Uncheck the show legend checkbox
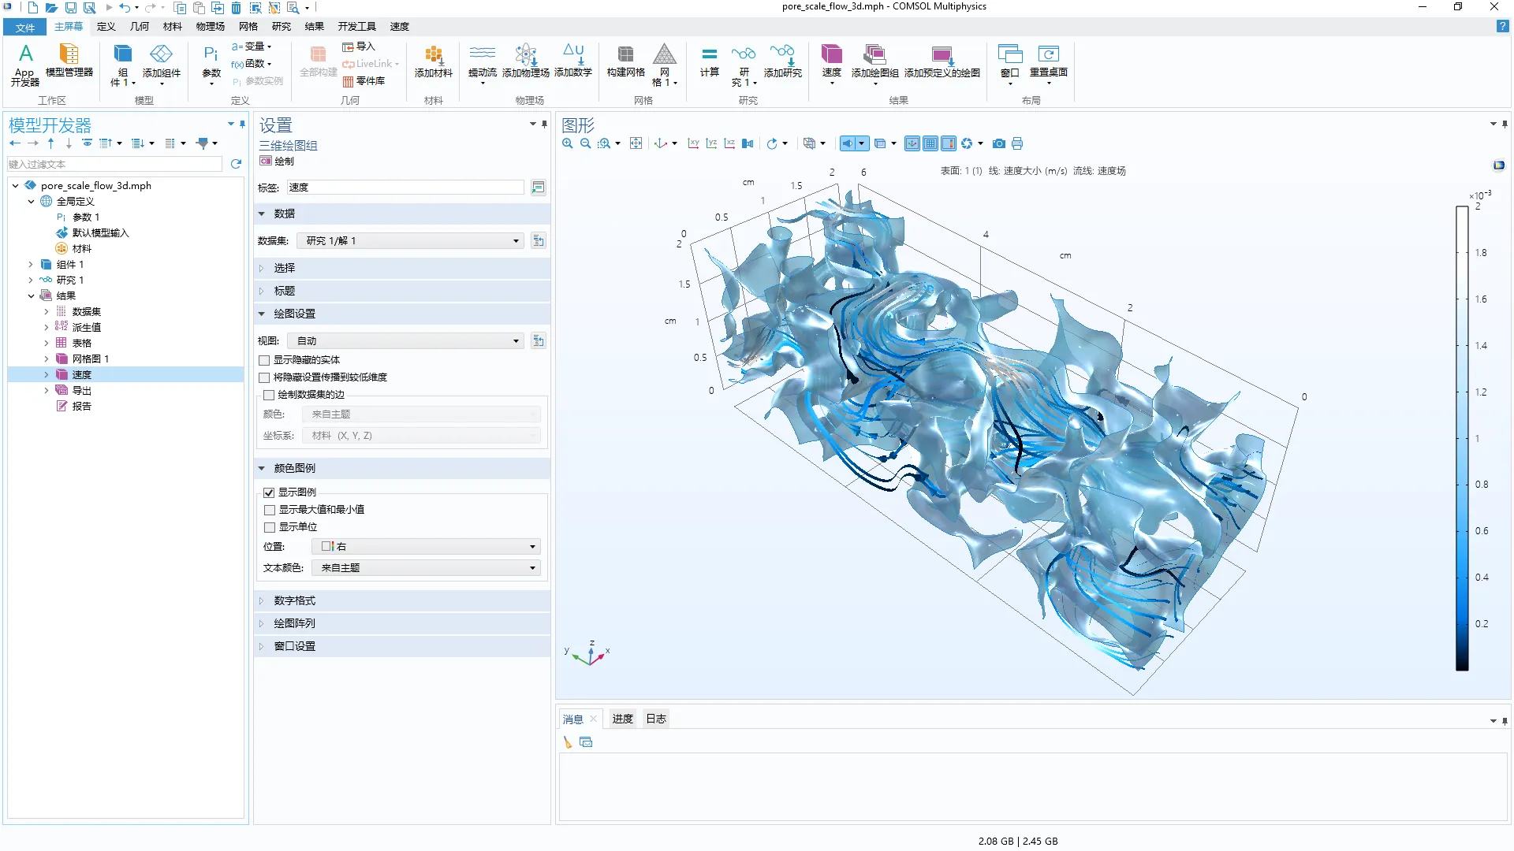 click(270, 492)
